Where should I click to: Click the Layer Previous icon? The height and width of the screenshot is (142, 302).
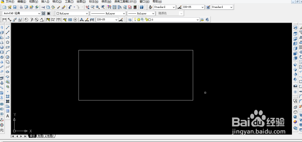(207, 20)
